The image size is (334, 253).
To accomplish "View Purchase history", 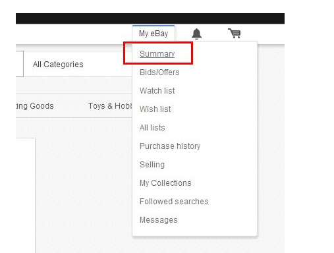I will coord(170,146).
